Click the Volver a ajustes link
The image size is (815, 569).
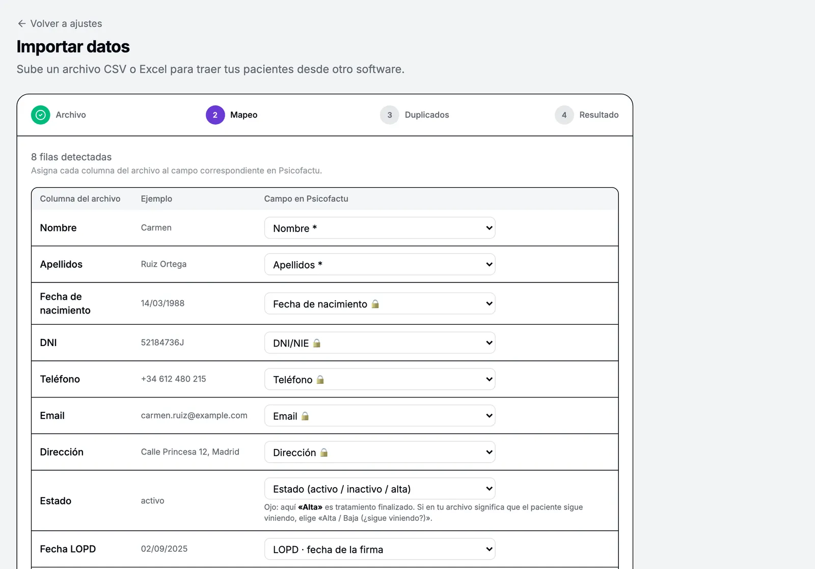(60, 23)
